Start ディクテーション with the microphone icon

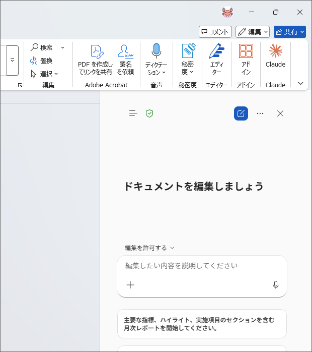click(x=156, y=60)
